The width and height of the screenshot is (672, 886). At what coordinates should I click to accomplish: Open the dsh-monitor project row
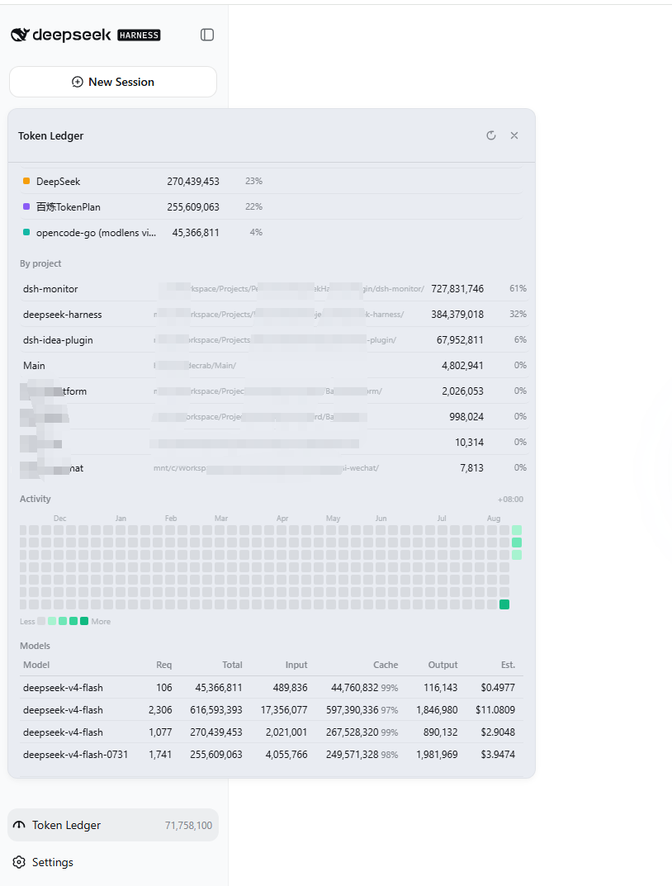click(274, 289)
